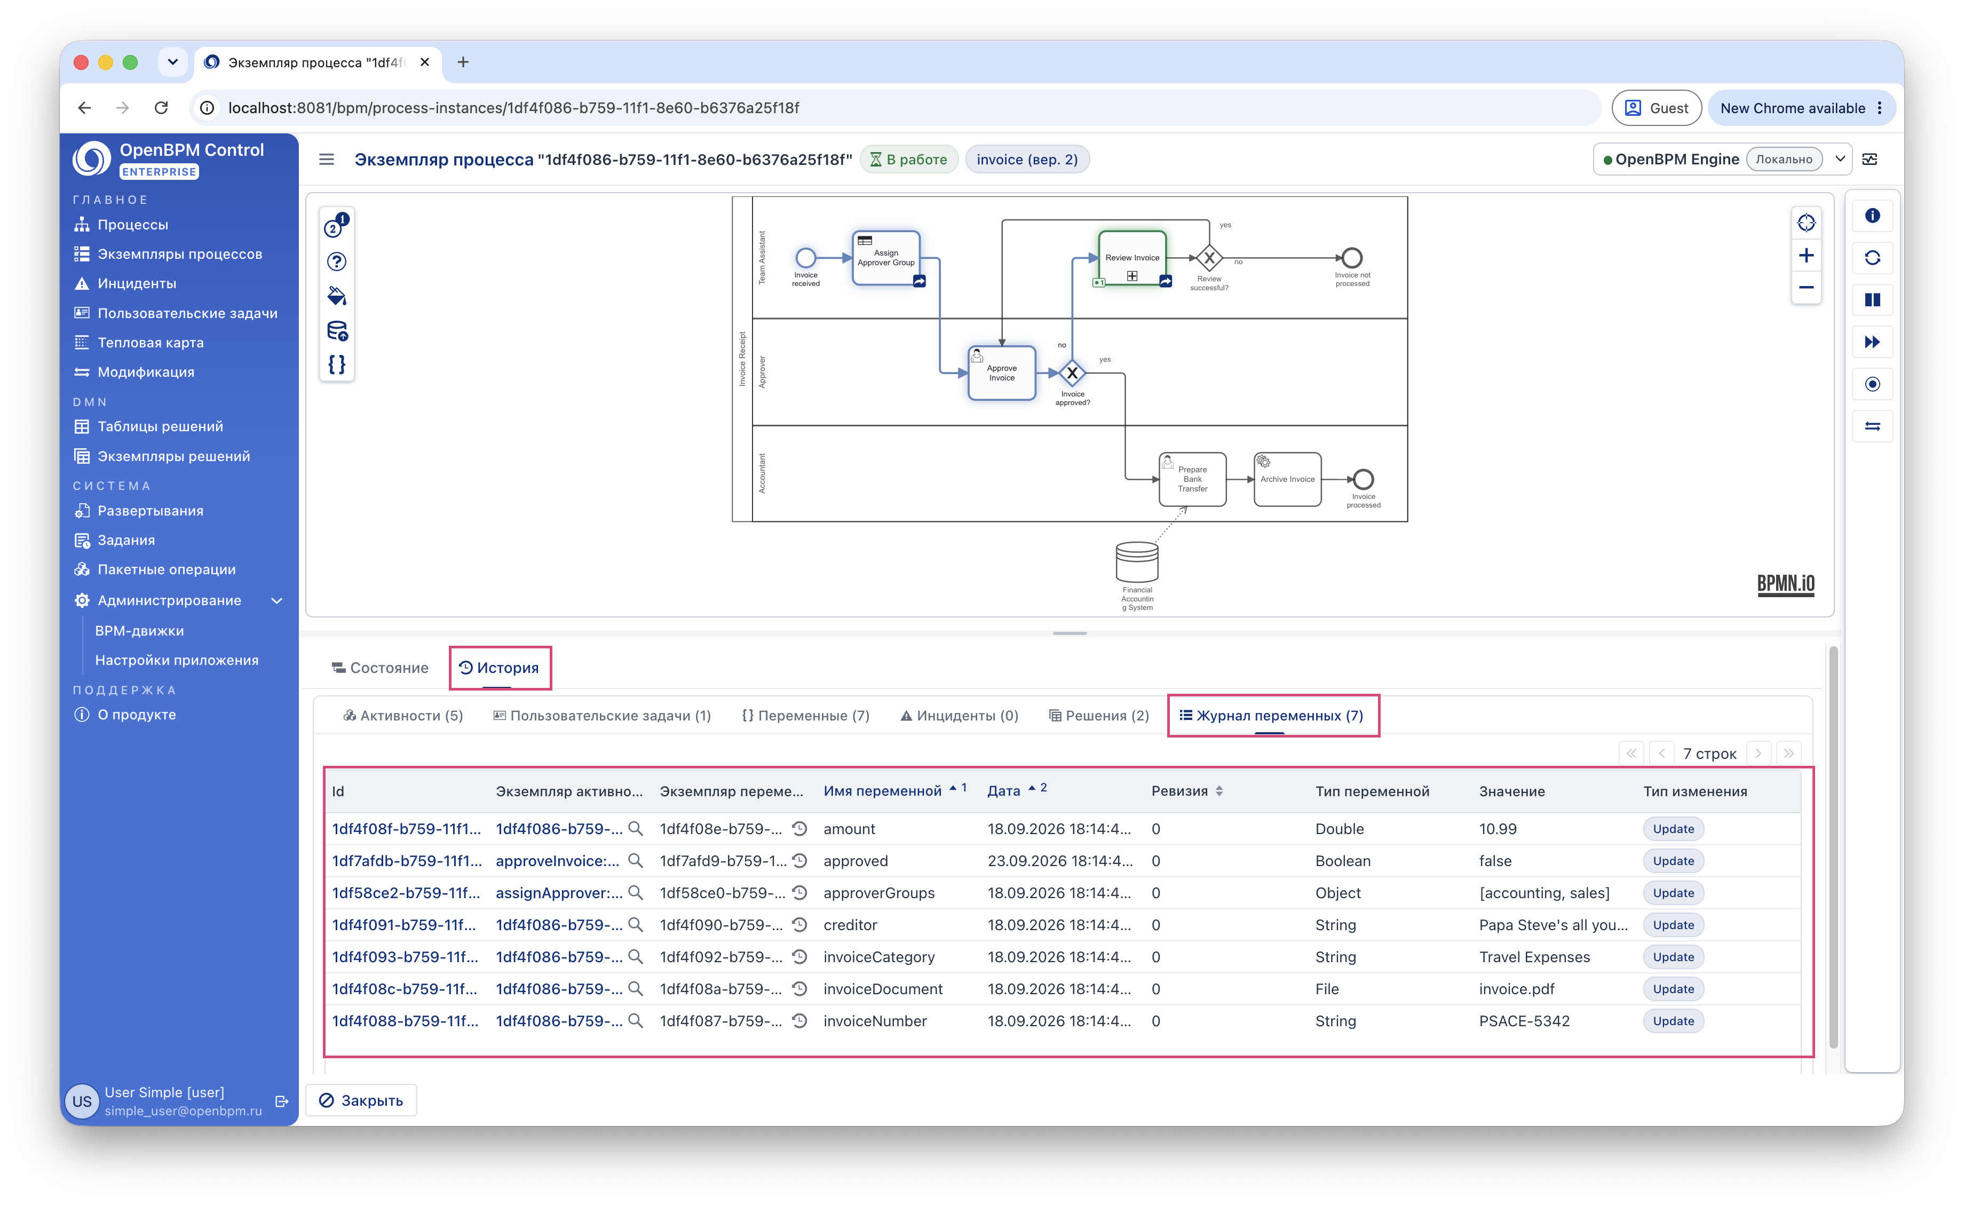The image size is (1964, 1205).
Task: Click the fast-forward icon in right panel
Action: coord(1872,343)
